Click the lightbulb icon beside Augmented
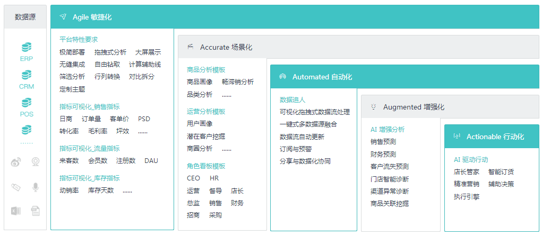 coord(373,107)
